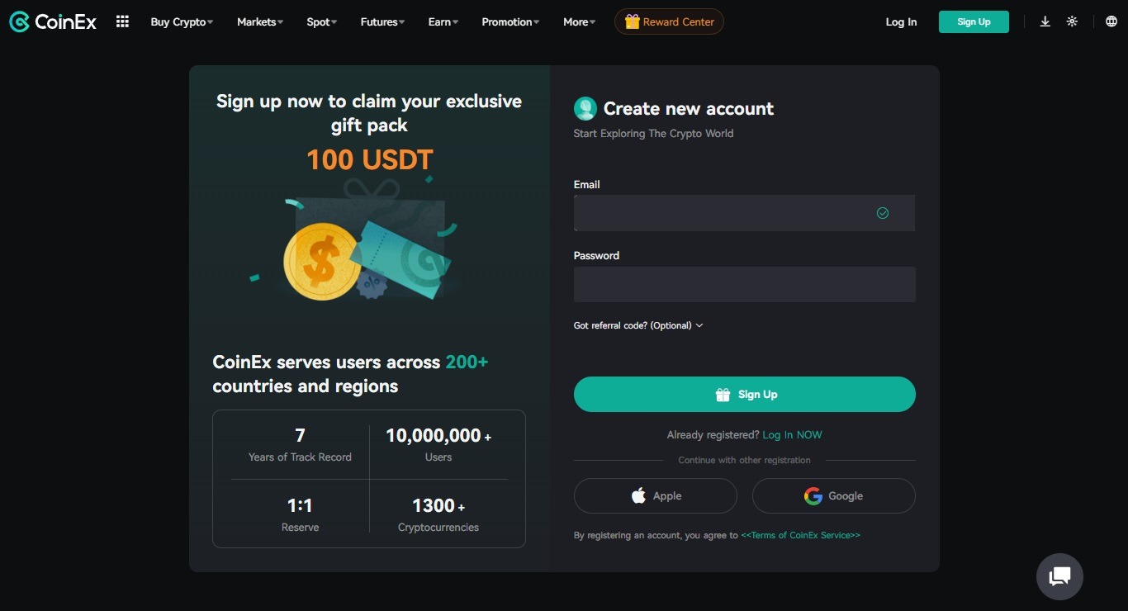This screenshot has width=1128, height=611.
Task: Click the Log In NOW link
Action: 792,435
